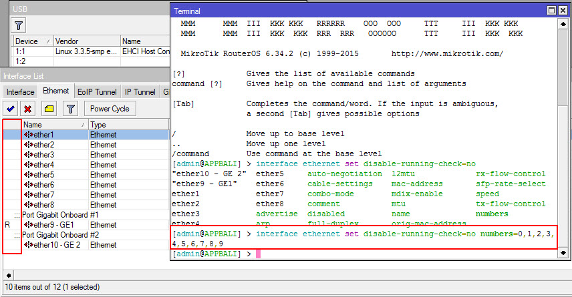Screen dimensions: 572x297
Task: Click the R running flag of ether9
Action: pos(7,225)
